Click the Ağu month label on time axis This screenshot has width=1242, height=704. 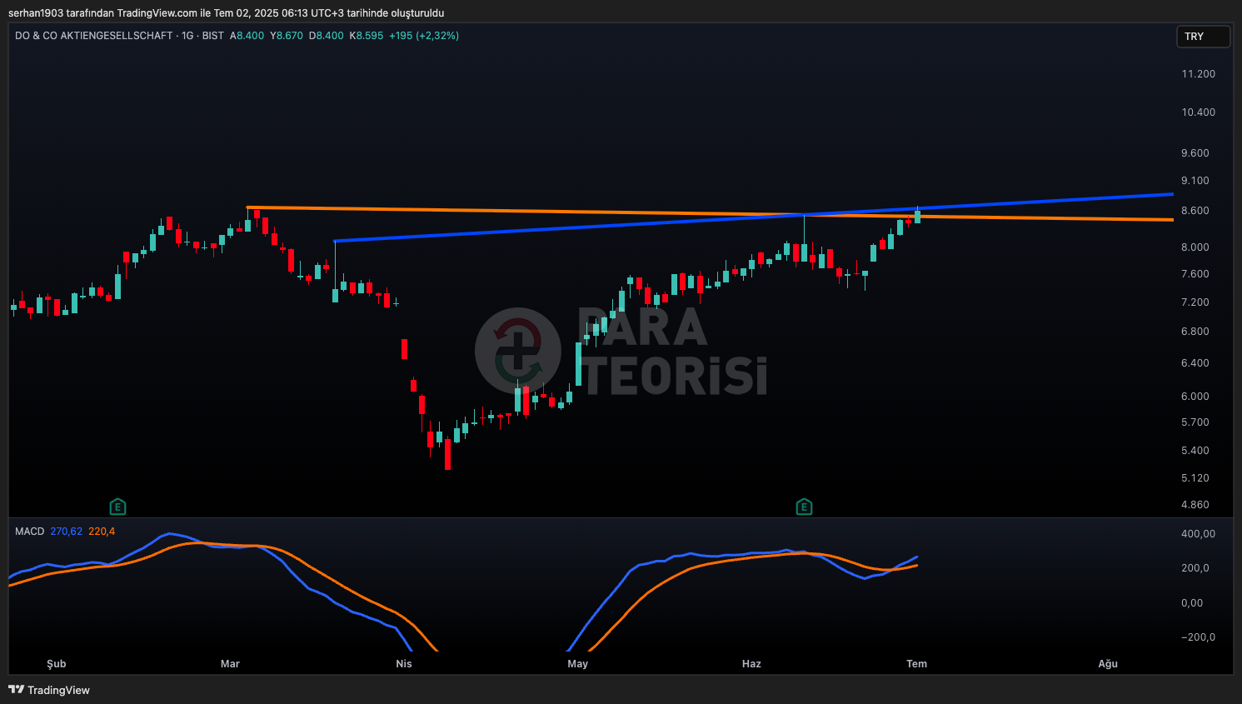1108,664
